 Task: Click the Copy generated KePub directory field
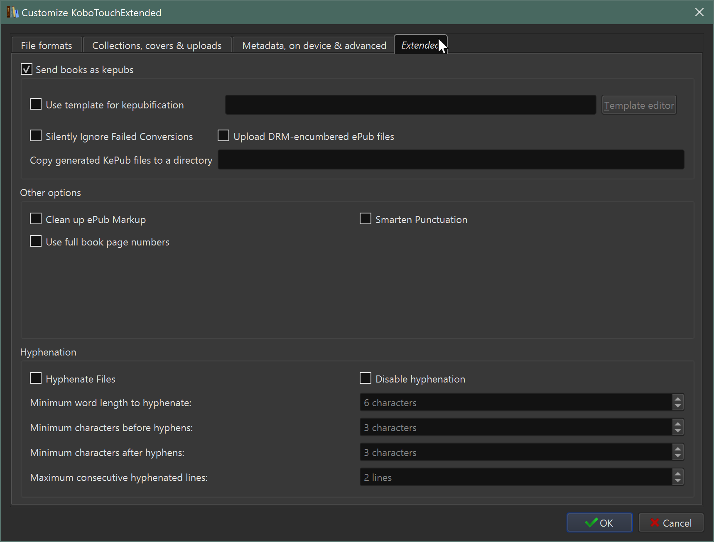[451, 160]
